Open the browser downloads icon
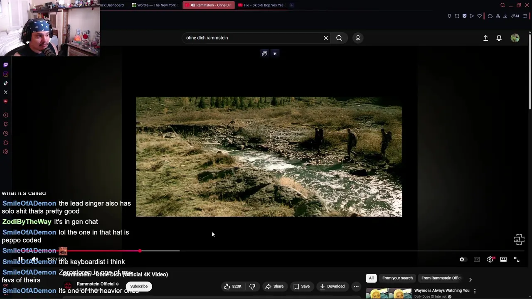532x299 pixels. click(505, 16)
